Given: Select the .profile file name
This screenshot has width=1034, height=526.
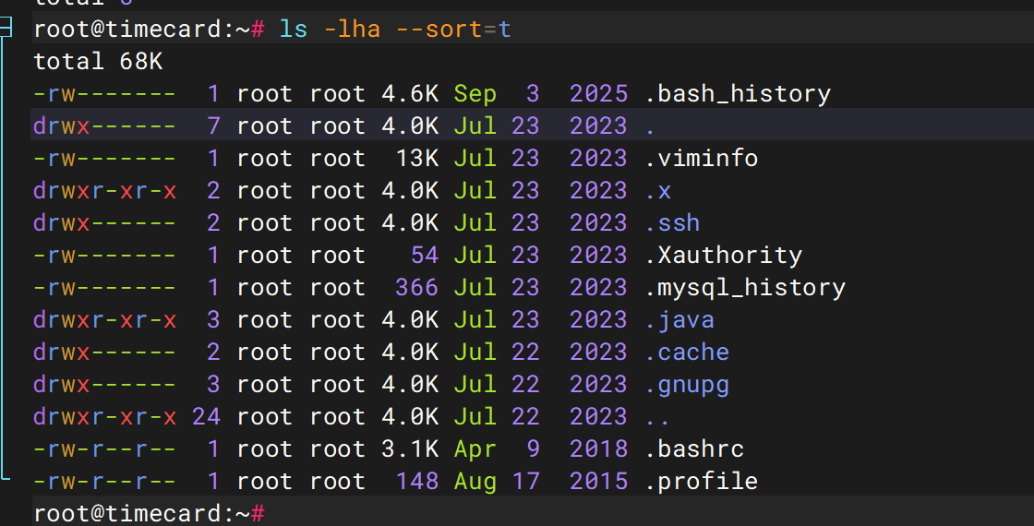Looking at the screenshot, I should (701, 481).
